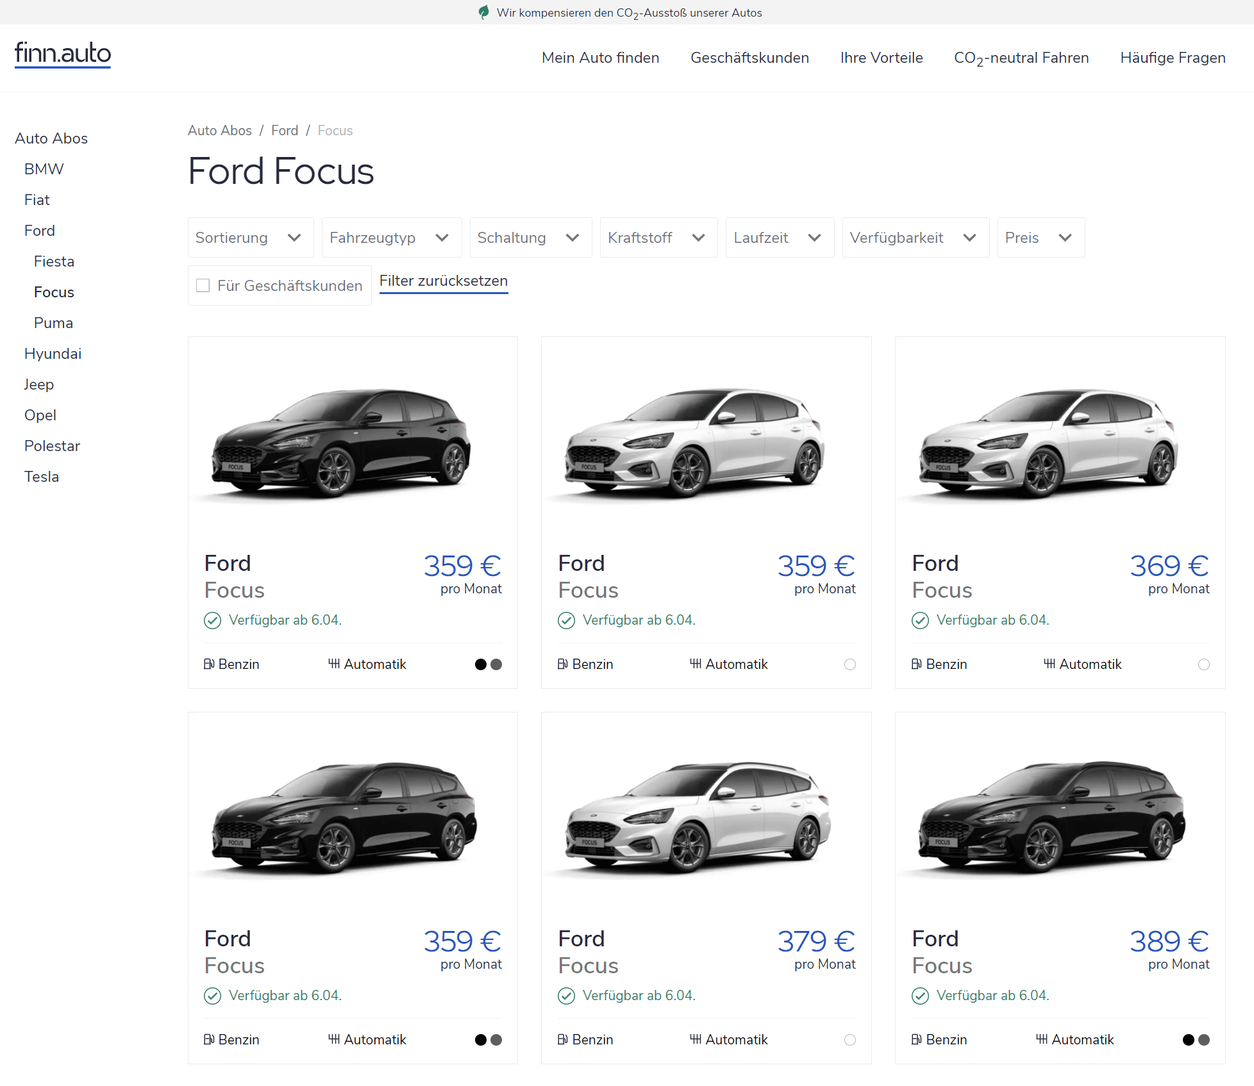Image resolution: width=1254 pixels, height=1086 pixels.
Task: Click the gearshift icon on the 389 € card
Action: pos(1042,1039)
